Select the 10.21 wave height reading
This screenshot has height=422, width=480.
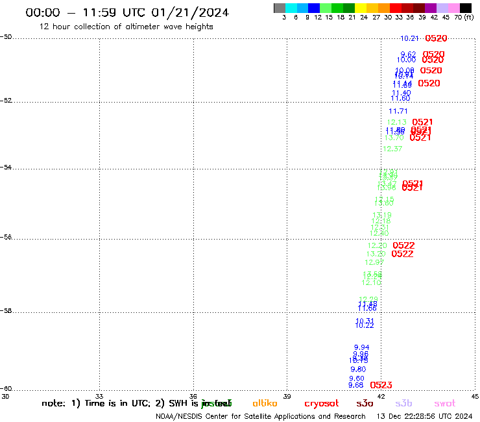pyautogui.click(x=409, y=38)
